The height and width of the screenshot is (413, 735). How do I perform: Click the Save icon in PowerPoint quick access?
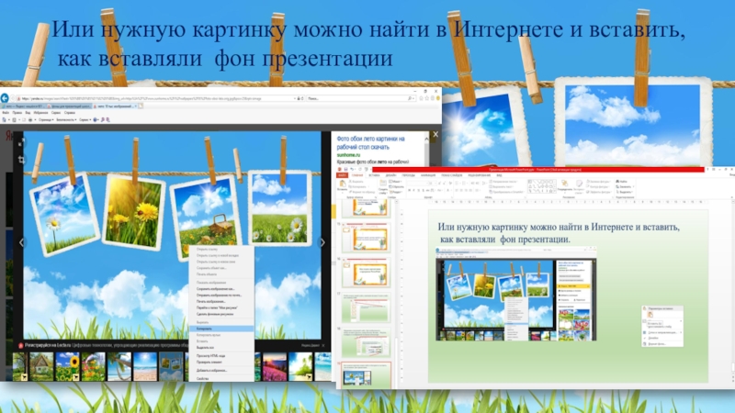point(345,169)
